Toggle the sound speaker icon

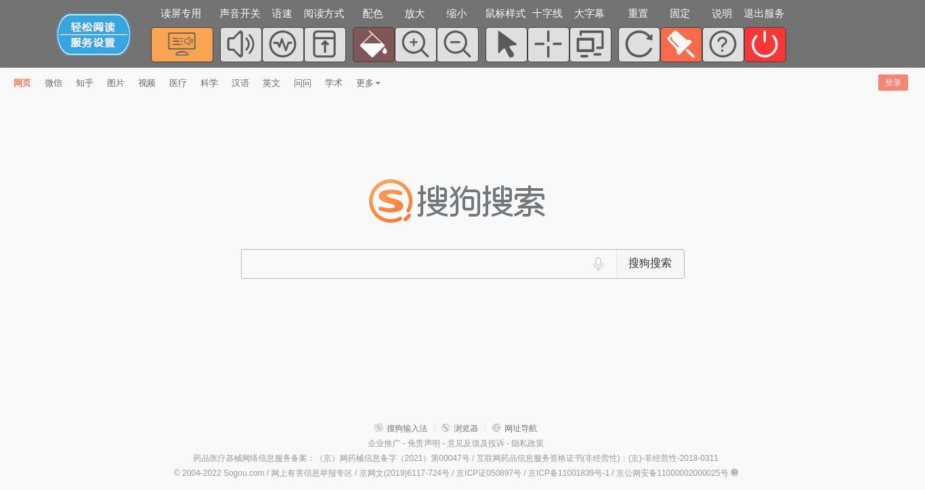point(241,45)
